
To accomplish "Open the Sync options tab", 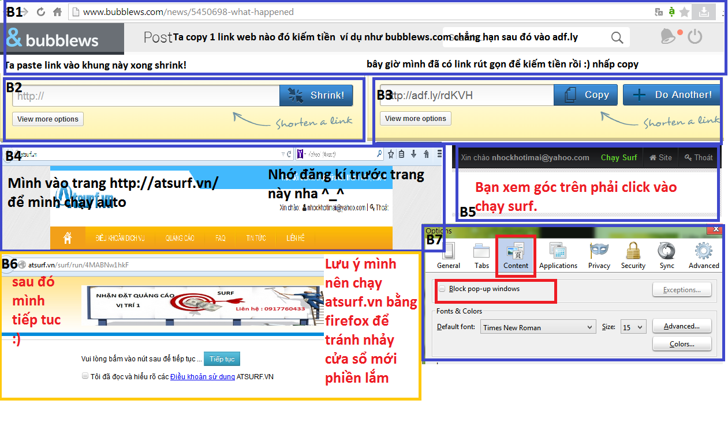I will tap(667, 255).
